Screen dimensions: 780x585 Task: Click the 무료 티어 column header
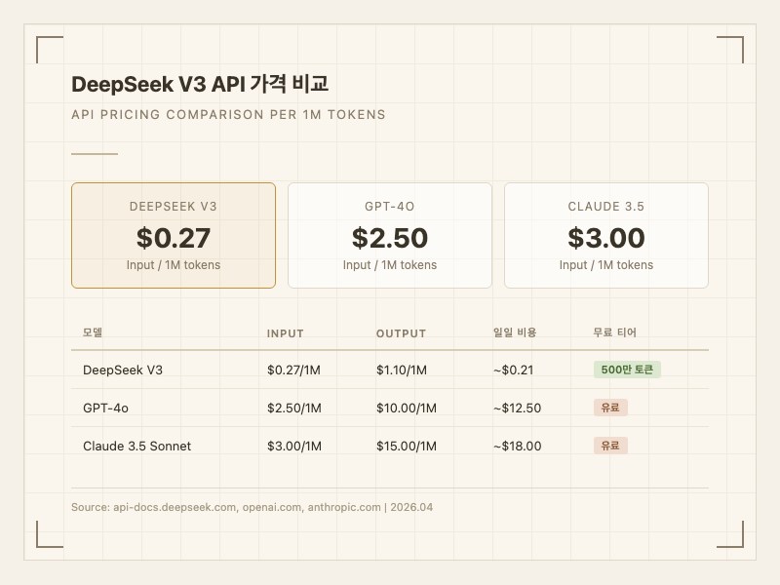(x=614, y=333)
